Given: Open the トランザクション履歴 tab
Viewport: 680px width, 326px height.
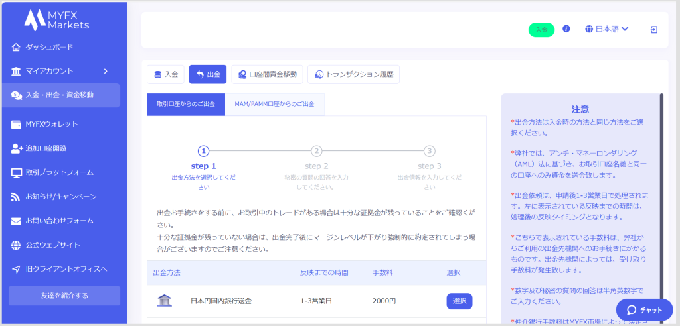Looking at the screenshot, I should [x=353, y=74].
